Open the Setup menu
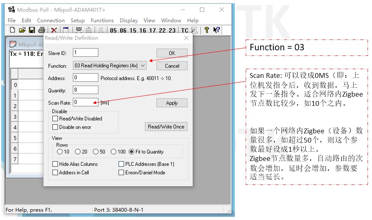 point(78,20)
